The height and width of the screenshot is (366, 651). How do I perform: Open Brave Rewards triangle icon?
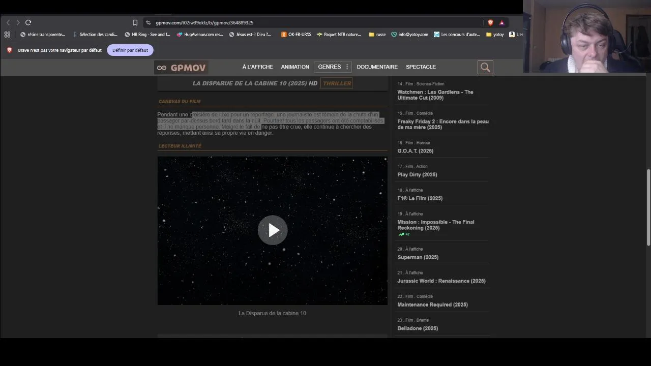tap(501, 22)
